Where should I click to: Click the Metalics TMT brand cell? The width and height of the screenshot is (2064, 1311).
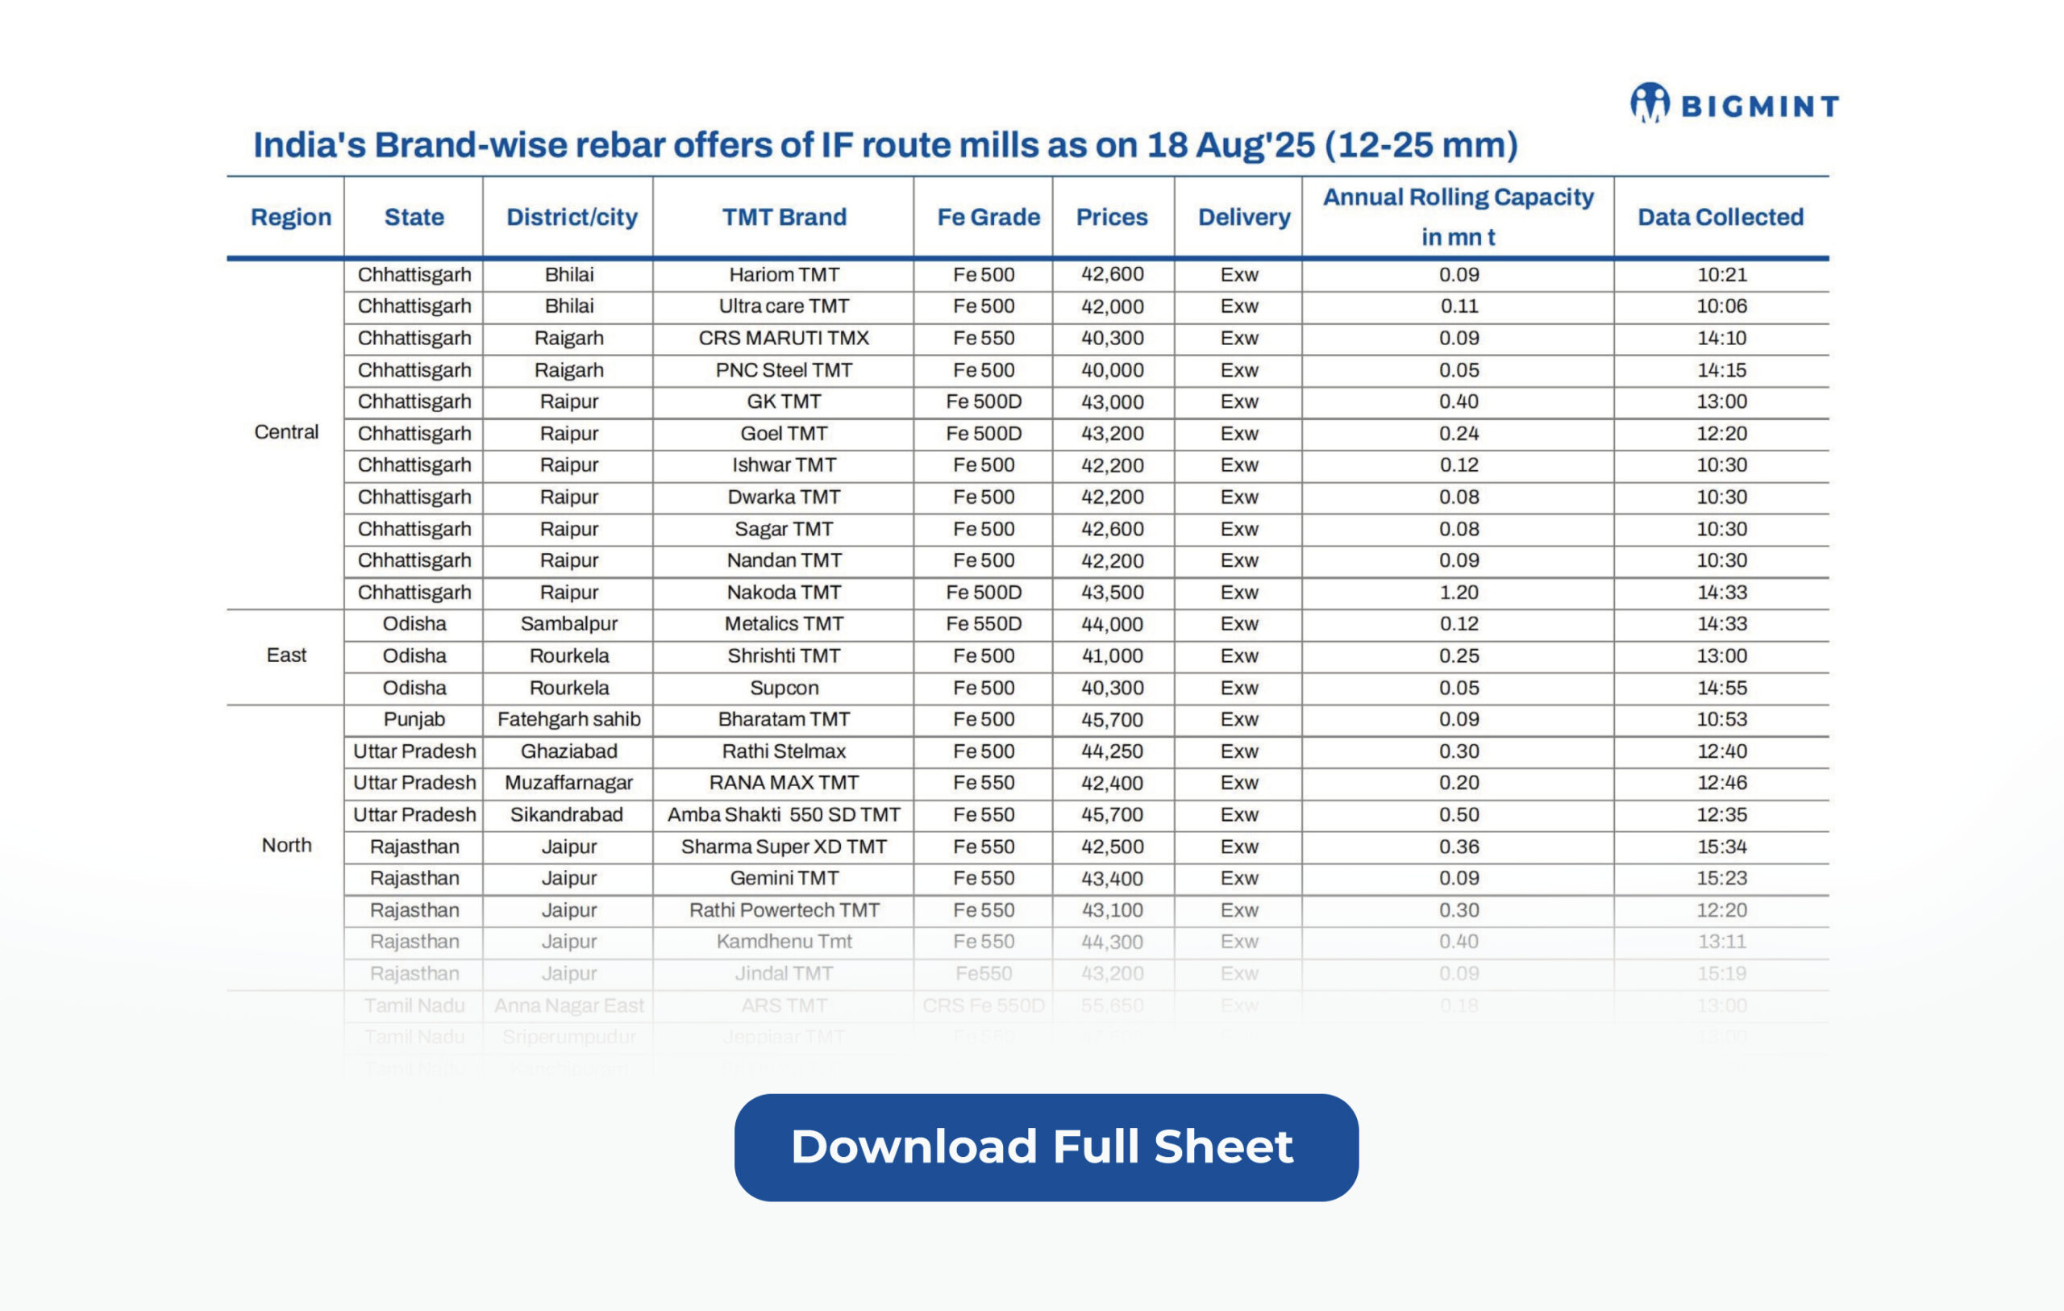[x=784, y=624]
